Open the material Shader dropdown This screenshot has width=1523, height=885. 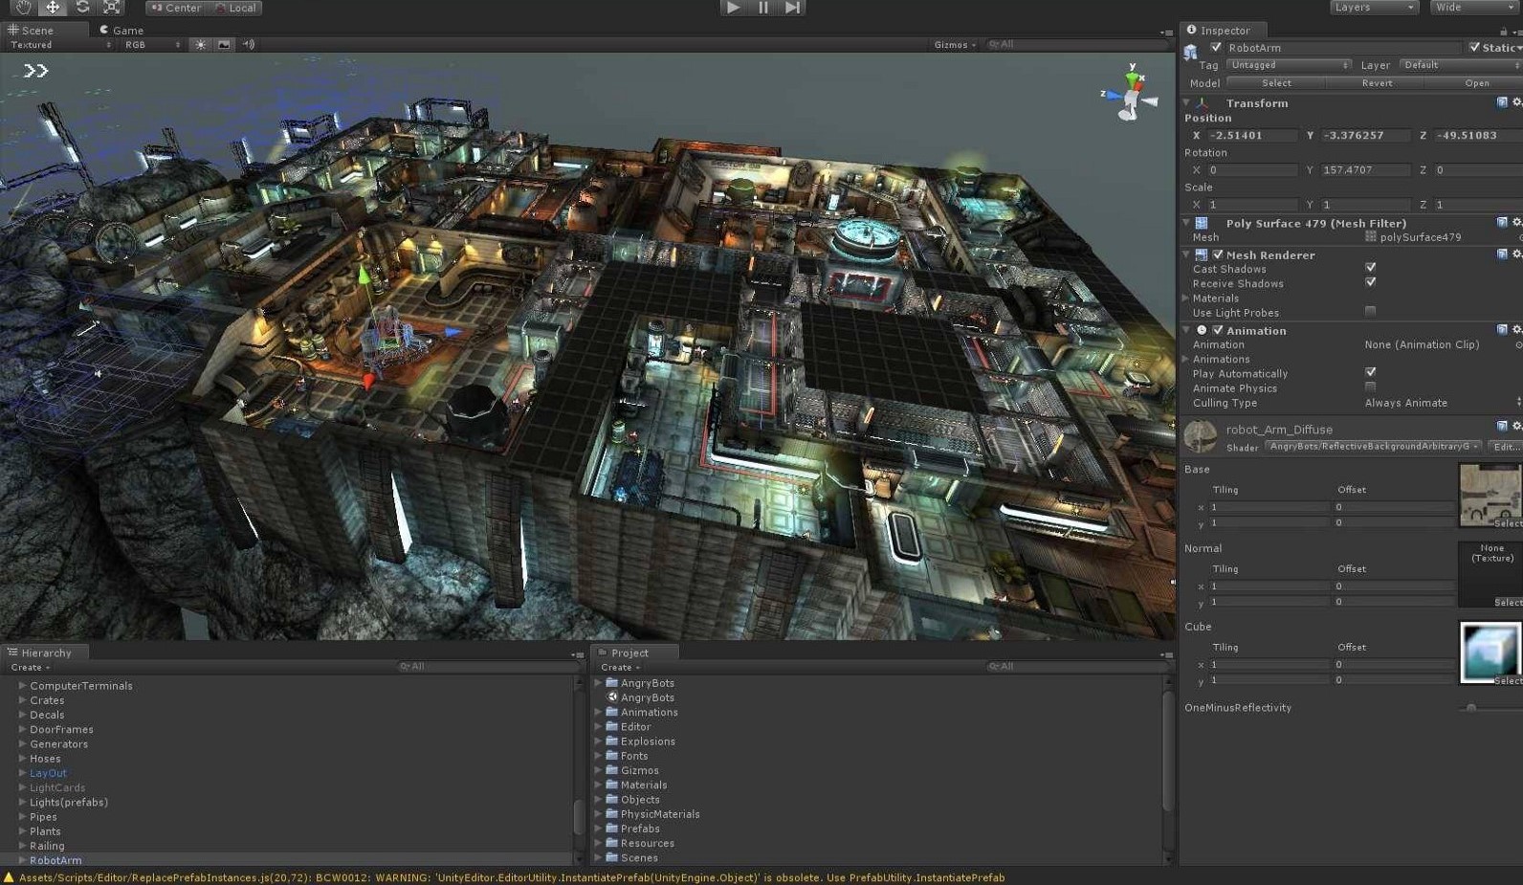(x=1373, y=446)
